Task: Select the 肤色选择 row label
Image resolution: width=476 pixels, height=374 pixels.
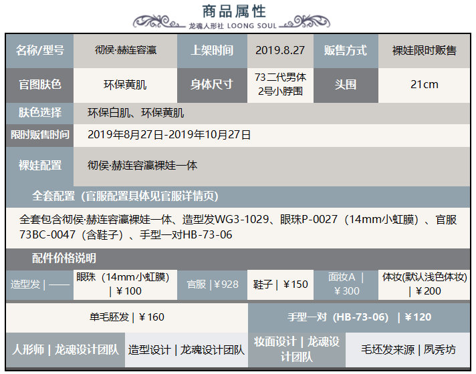Action: coord(39,112)
